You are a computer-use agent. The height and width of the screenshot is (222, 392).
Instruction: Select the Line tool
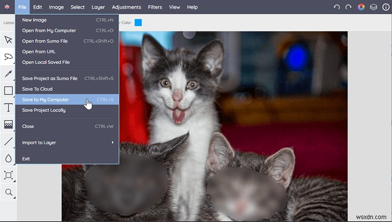(x=8, y=141)
